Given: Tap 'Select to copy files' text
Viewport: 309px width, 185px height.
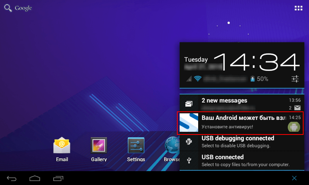Looking at the screenshot, I should click(246, 165).
